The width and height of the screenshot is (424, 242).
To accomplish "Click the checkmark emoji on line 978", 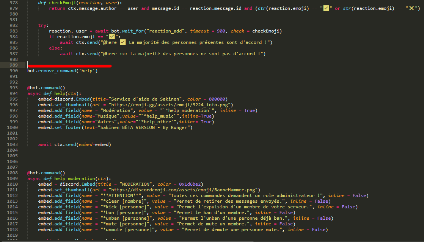I will 325,8.
